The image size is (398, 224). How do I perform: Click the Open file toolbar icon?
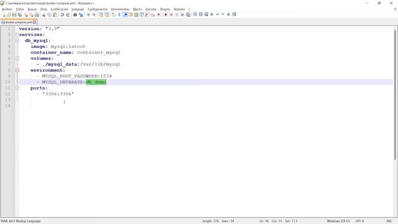(9, 15)
